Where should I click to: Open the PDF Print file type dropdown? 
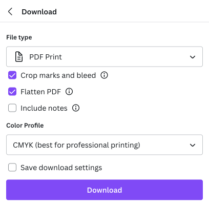[x=104, y=56]
